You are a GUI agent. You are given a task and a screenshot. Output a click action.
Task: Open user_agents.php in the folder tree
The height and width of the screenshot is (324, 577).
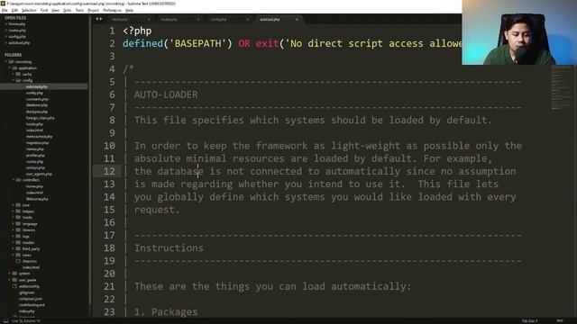(39, 174)
